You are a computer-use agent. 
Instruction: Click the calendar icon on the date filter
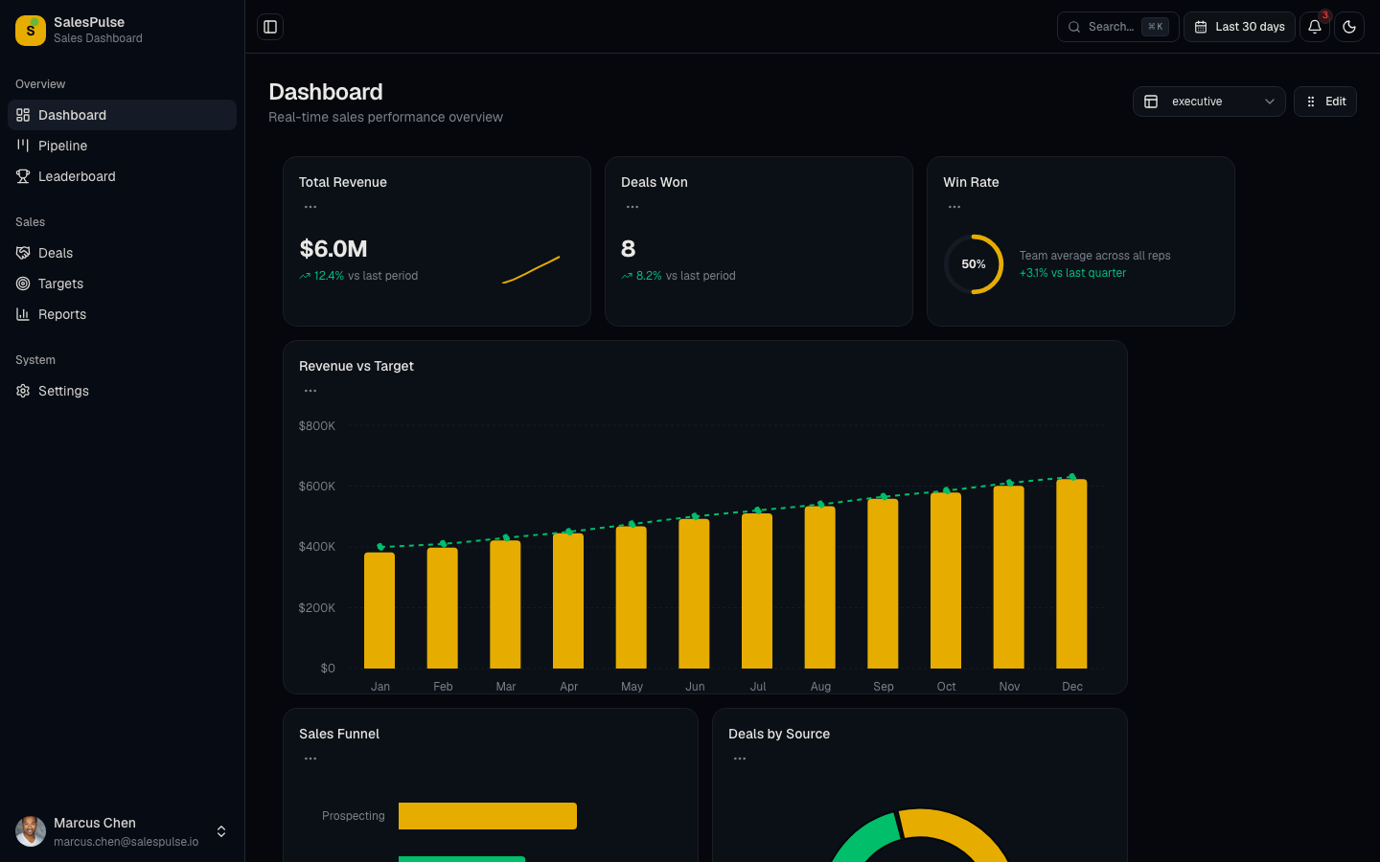click(x=1202, y=27)
